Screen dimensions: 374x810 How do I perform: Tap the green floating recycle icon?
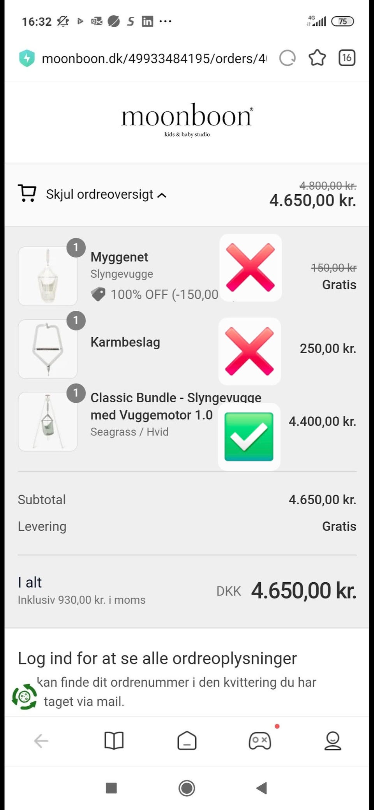(x=25, y=697)
